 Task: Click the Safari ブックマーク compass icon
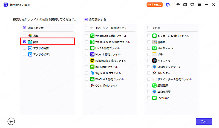point(154,67)
